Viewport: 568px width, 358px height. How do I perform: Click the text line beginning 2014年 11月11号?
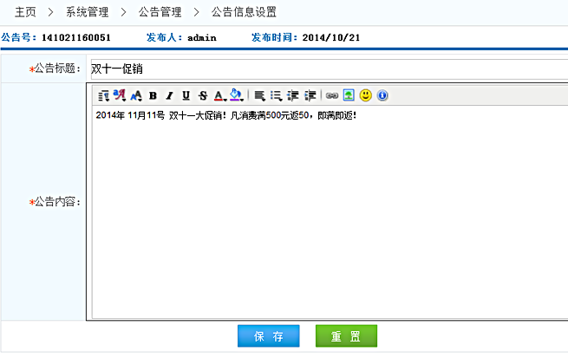click(226, 115)
